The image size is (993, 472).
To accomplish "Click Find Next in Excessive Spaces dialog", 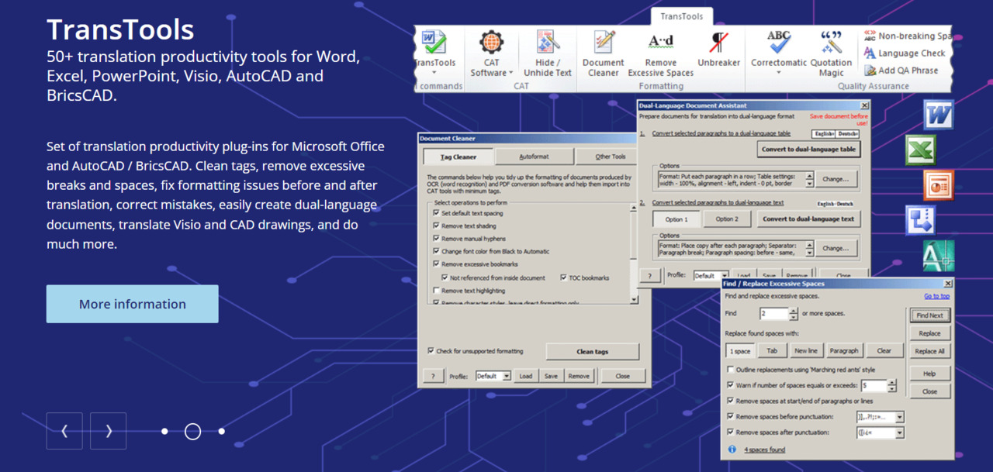I will pyautogui.click(x=929, y=315).
